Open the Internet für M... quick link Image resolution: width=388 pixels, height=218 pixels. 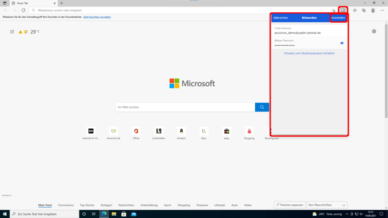coord(91,134)
